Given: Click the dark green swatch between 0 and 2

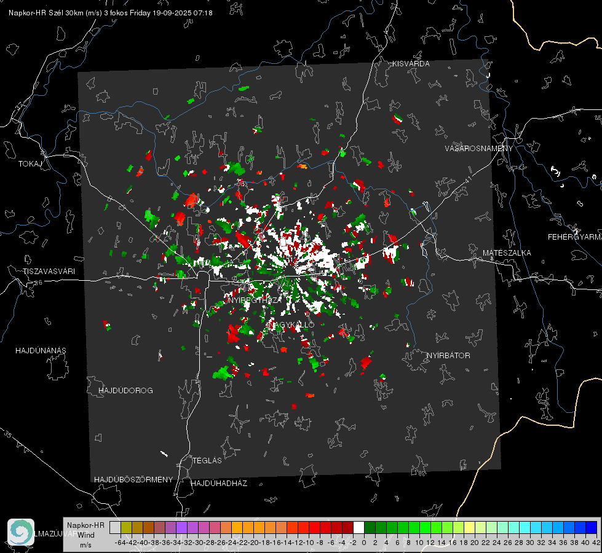Looking at the screenshot, I should [x=370, y=527].
